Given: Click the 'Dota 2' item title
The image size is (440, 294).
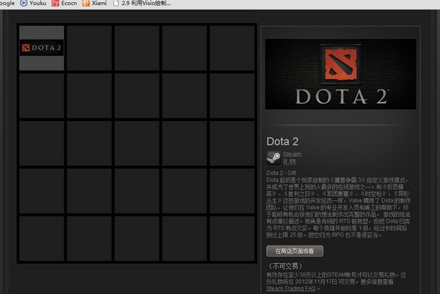Looking at the screenshot, I should (x=282, y=142).
